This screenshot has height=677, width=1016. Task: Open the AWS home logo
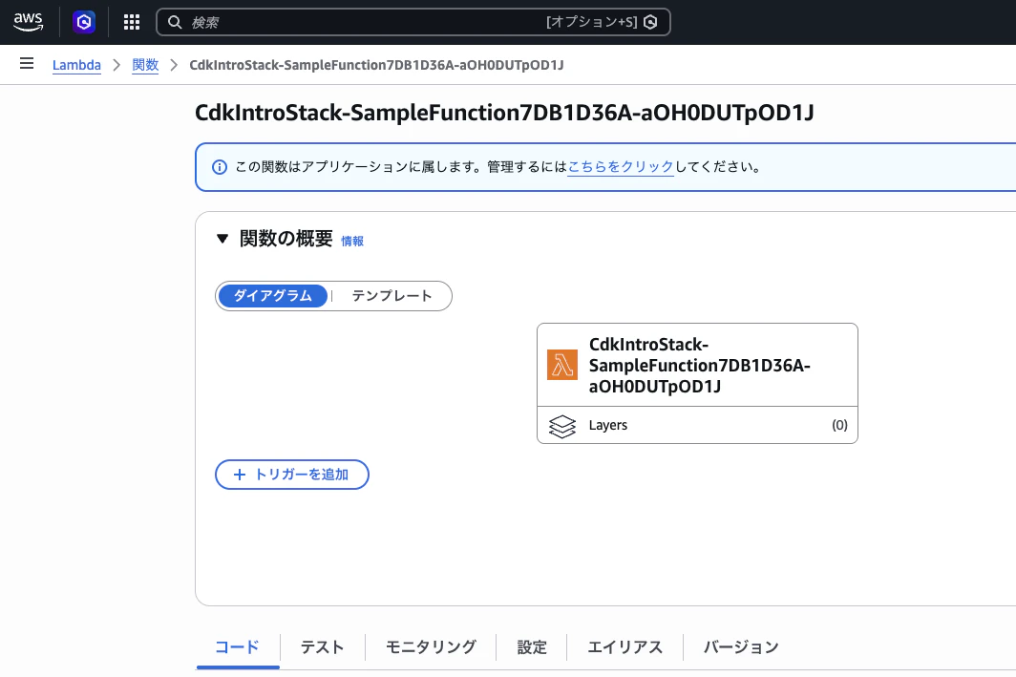click(x=28, y=22)
